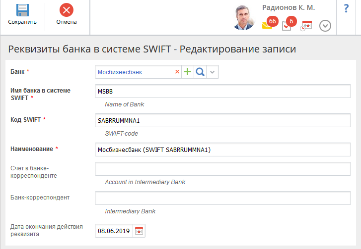Focus the Счет в банке-корреспонденте field

coord(222,169)
